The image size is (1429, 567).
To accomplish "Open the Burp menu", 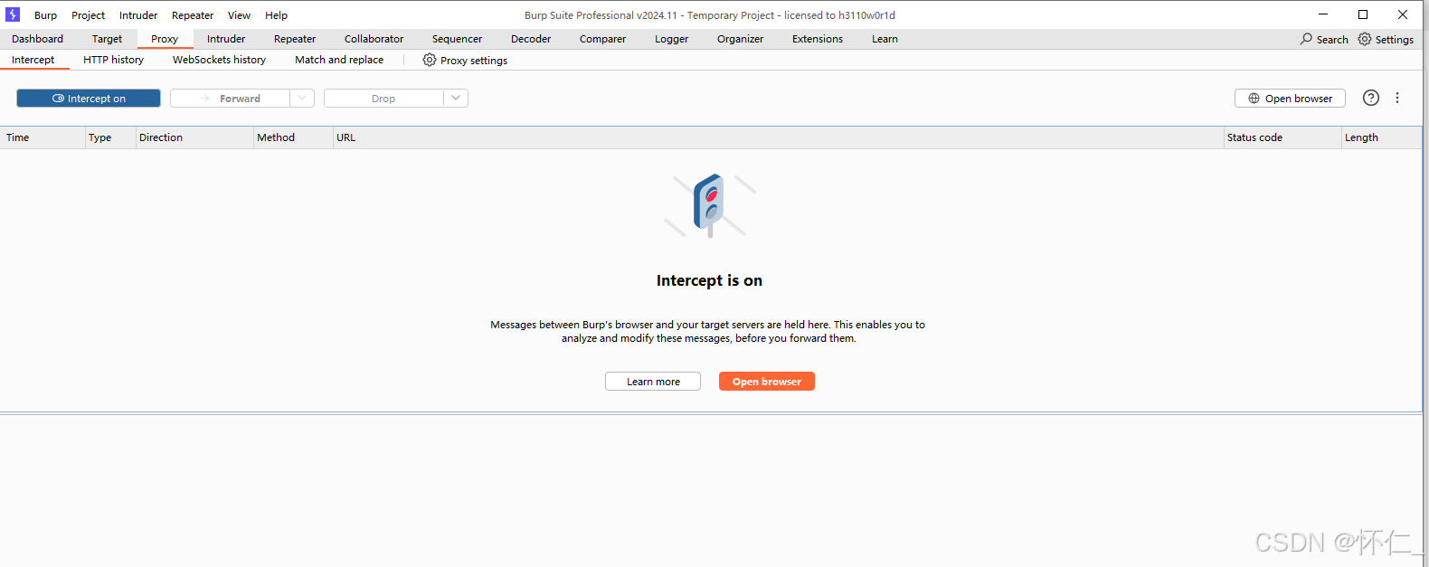I will click(45, 15).
